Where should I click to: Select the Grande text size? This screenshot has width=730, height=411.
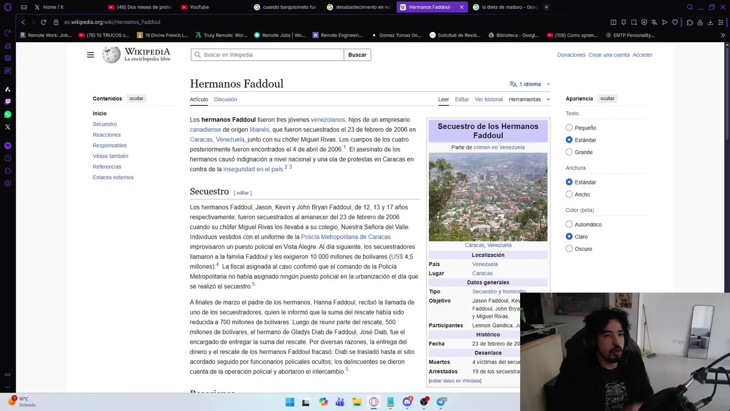pos(569,152)
